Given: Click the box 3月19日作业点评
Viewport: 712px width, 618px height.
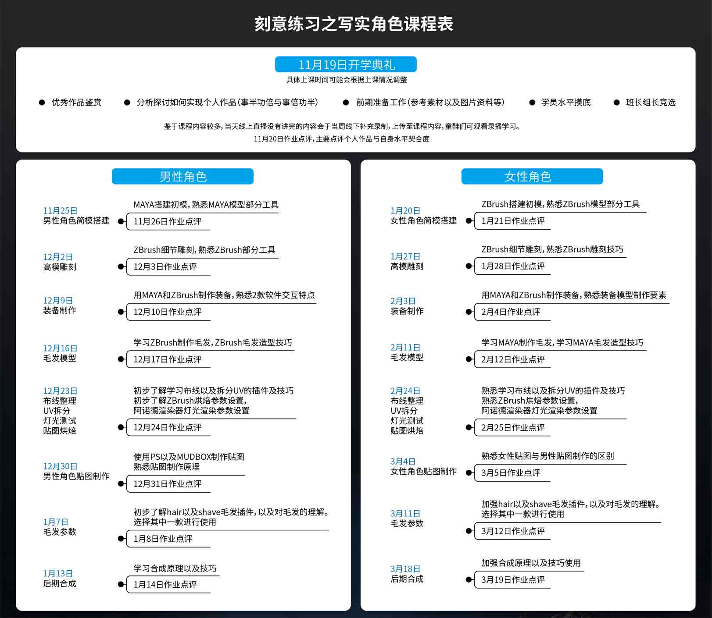Looking at the screenshot, I should coord(512,579).
